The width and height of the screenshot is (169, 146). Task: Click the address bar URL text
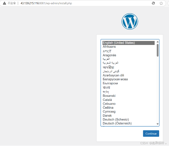[46, 3]
